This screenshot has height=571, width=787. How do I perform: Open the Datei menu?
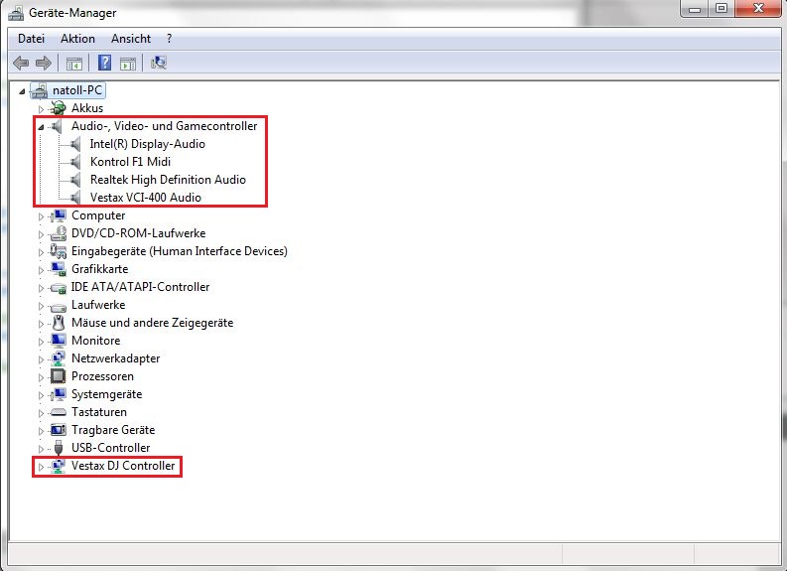[x=31, y=39]
